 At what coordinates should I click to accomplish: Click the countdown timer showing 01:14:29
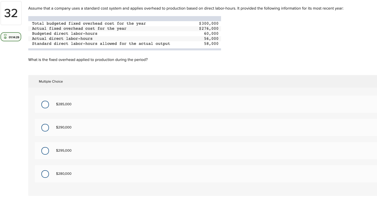pyautogui.click(x=13, y=37)
